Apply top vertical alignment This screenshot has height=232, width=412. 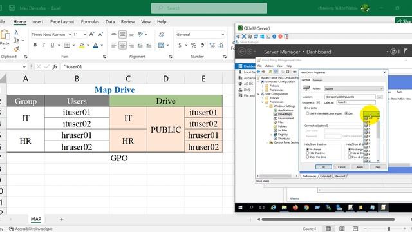point(113,34)
